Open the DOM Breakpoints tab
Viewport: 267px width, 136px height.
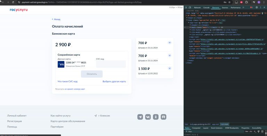232,128
